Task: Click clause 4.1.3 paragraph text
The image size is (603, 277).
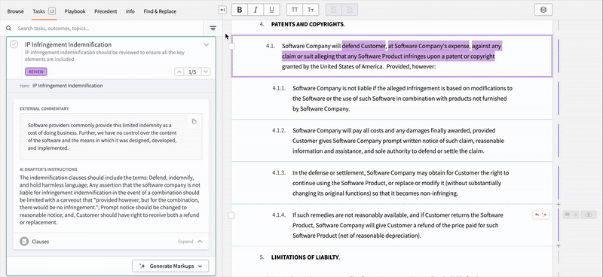Action: coord(400,183)
